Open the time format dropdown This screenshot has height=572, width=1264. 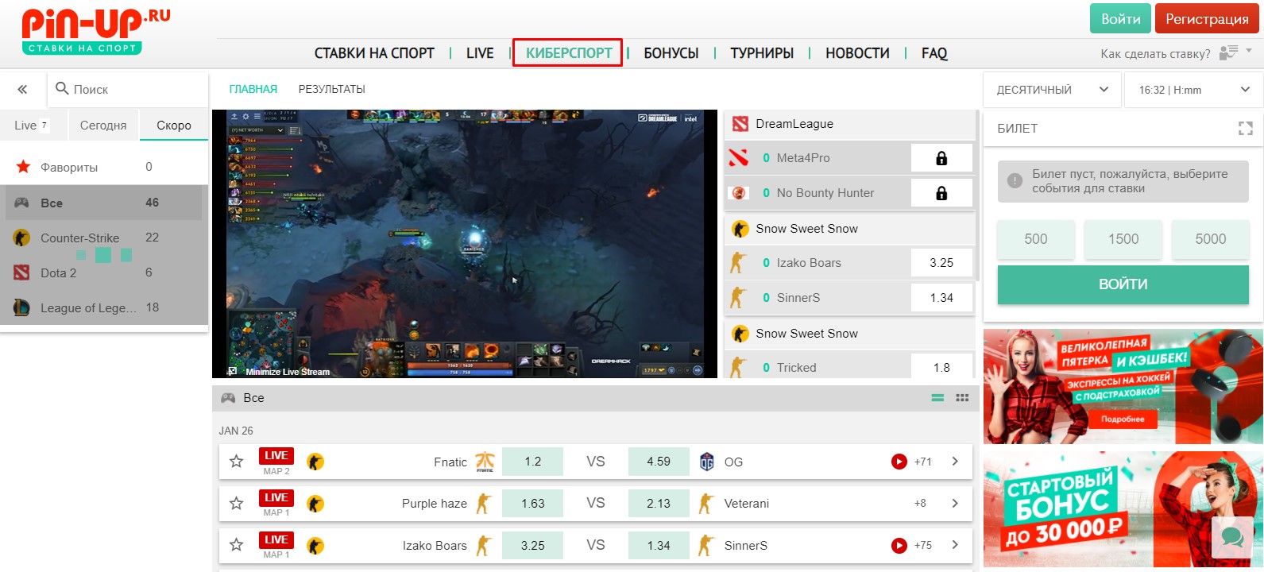pyautogui.click(x=1193, y=90)
